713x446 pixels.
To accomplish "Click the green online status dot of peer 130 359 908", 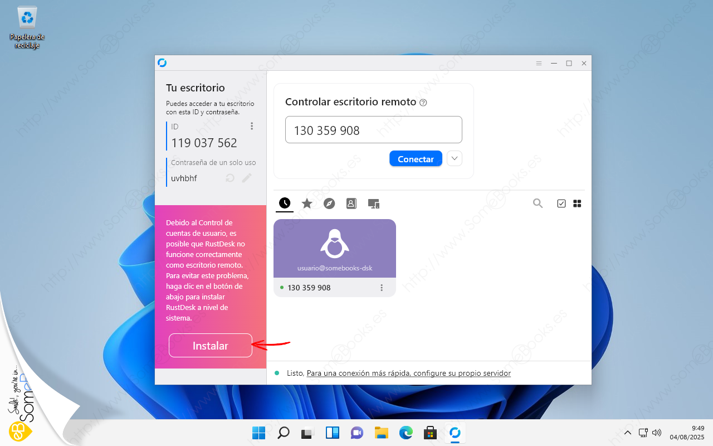I will coord(282,288).
